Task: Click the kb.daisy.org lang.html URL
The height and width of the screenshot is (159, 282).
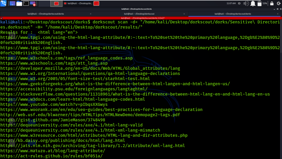Action: click(63, 140)
